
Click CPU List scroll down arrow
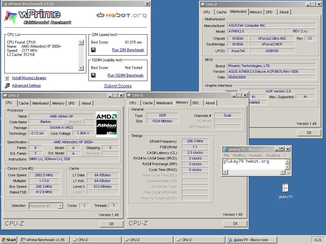(x=81, y=68)
